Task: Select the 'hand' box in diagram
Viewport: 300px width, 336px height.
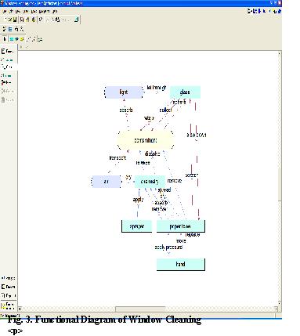Action: click(181, 264)
